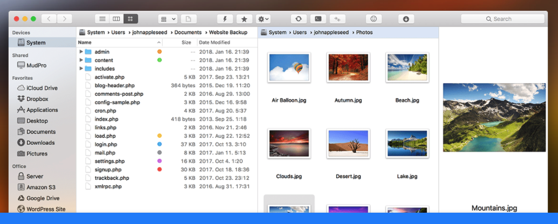Open the gear action dropdown menu
The width and height of the screenshot is (558, 224).
[x=263, y=19]
